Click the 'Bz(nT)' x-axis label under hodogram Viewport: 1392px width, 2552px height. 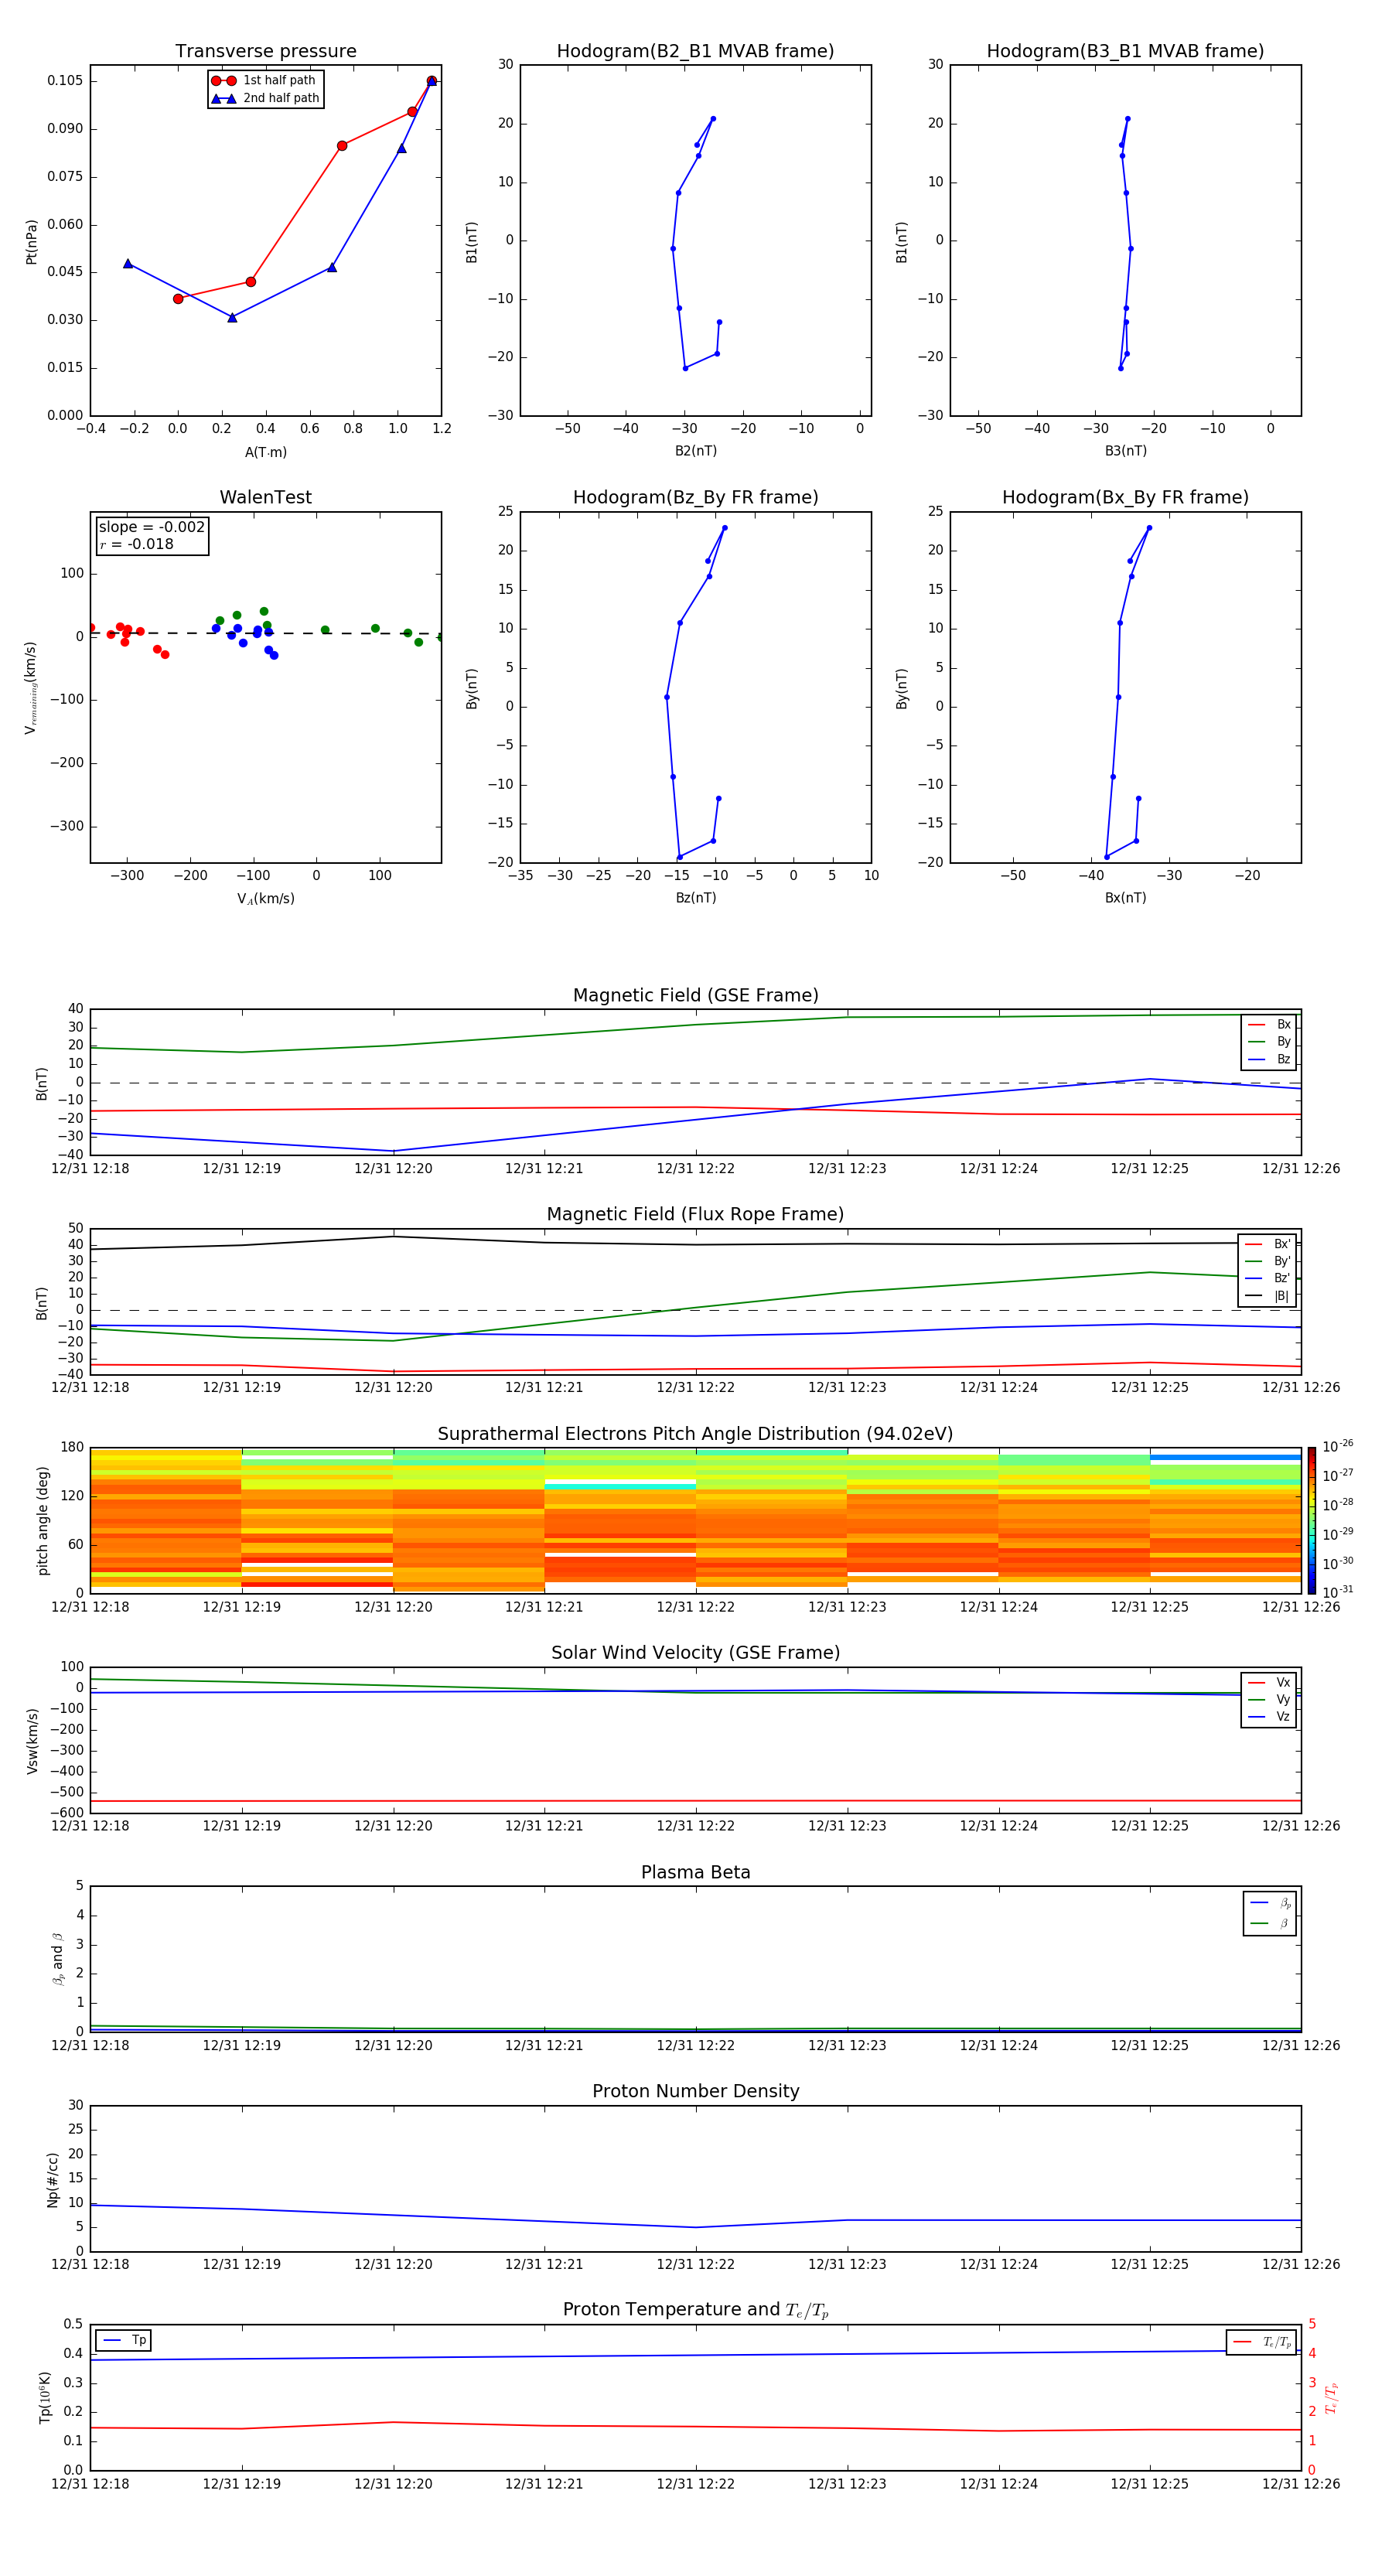(695, 898)
